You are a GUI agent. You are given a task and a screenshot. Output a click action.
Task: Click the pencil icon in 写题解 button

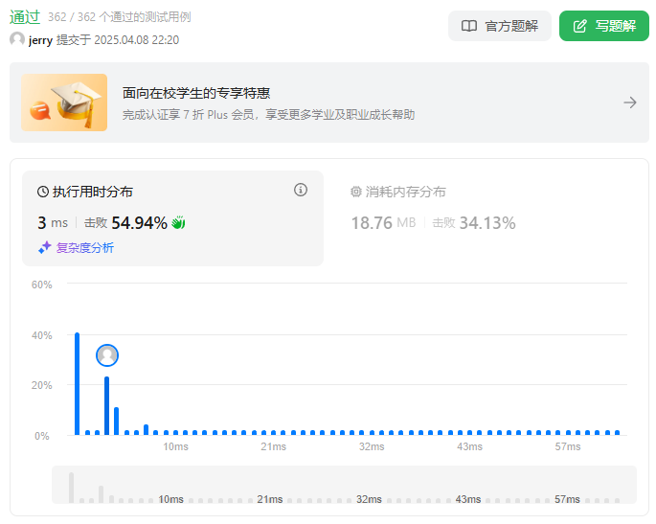[x=579, y=26]
